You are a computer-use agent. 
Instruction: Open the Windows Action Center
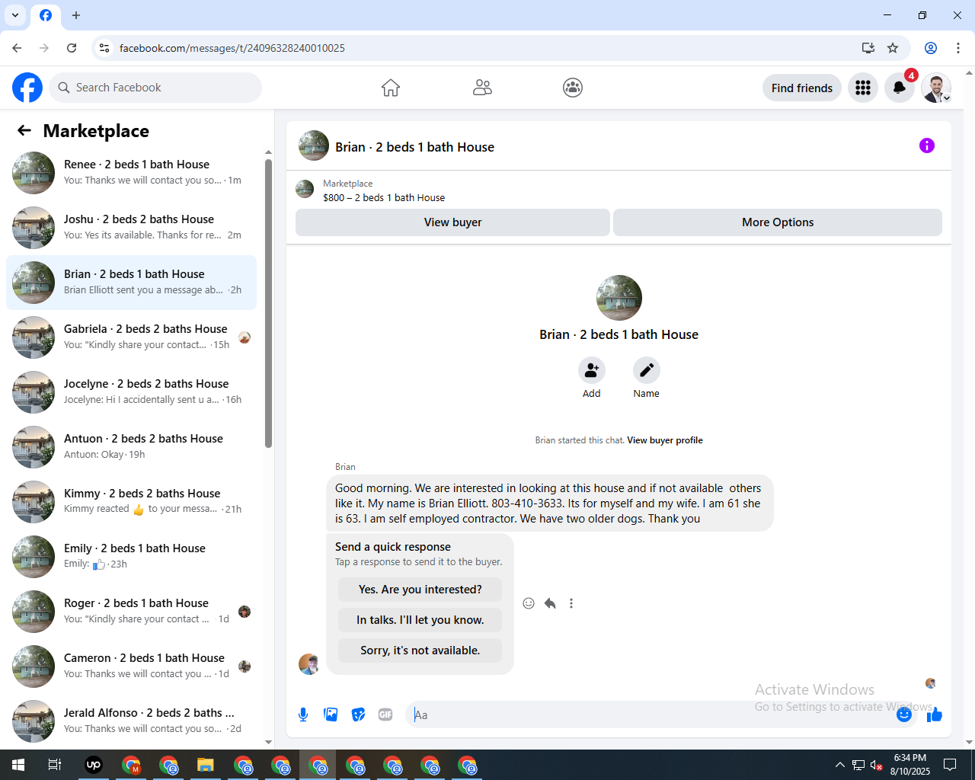[x=950, y=765]
